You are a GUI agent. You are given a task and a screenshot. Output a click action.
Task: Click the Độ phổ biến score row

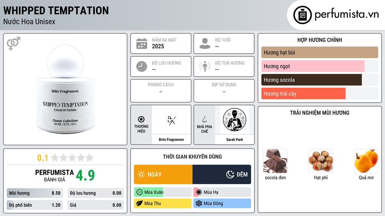[x=35, y=205]
